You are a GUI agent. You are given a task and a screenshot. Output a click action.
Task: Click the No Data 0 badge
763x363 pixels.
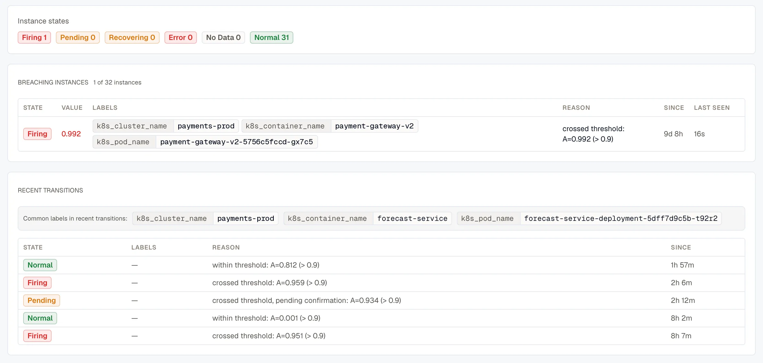click(223, 38)
